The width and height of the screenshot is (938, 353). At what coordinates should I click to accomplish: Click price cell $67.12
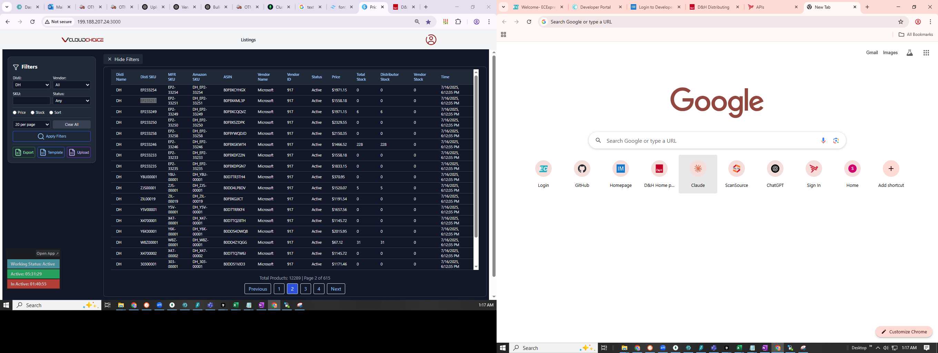coord(337,242)
